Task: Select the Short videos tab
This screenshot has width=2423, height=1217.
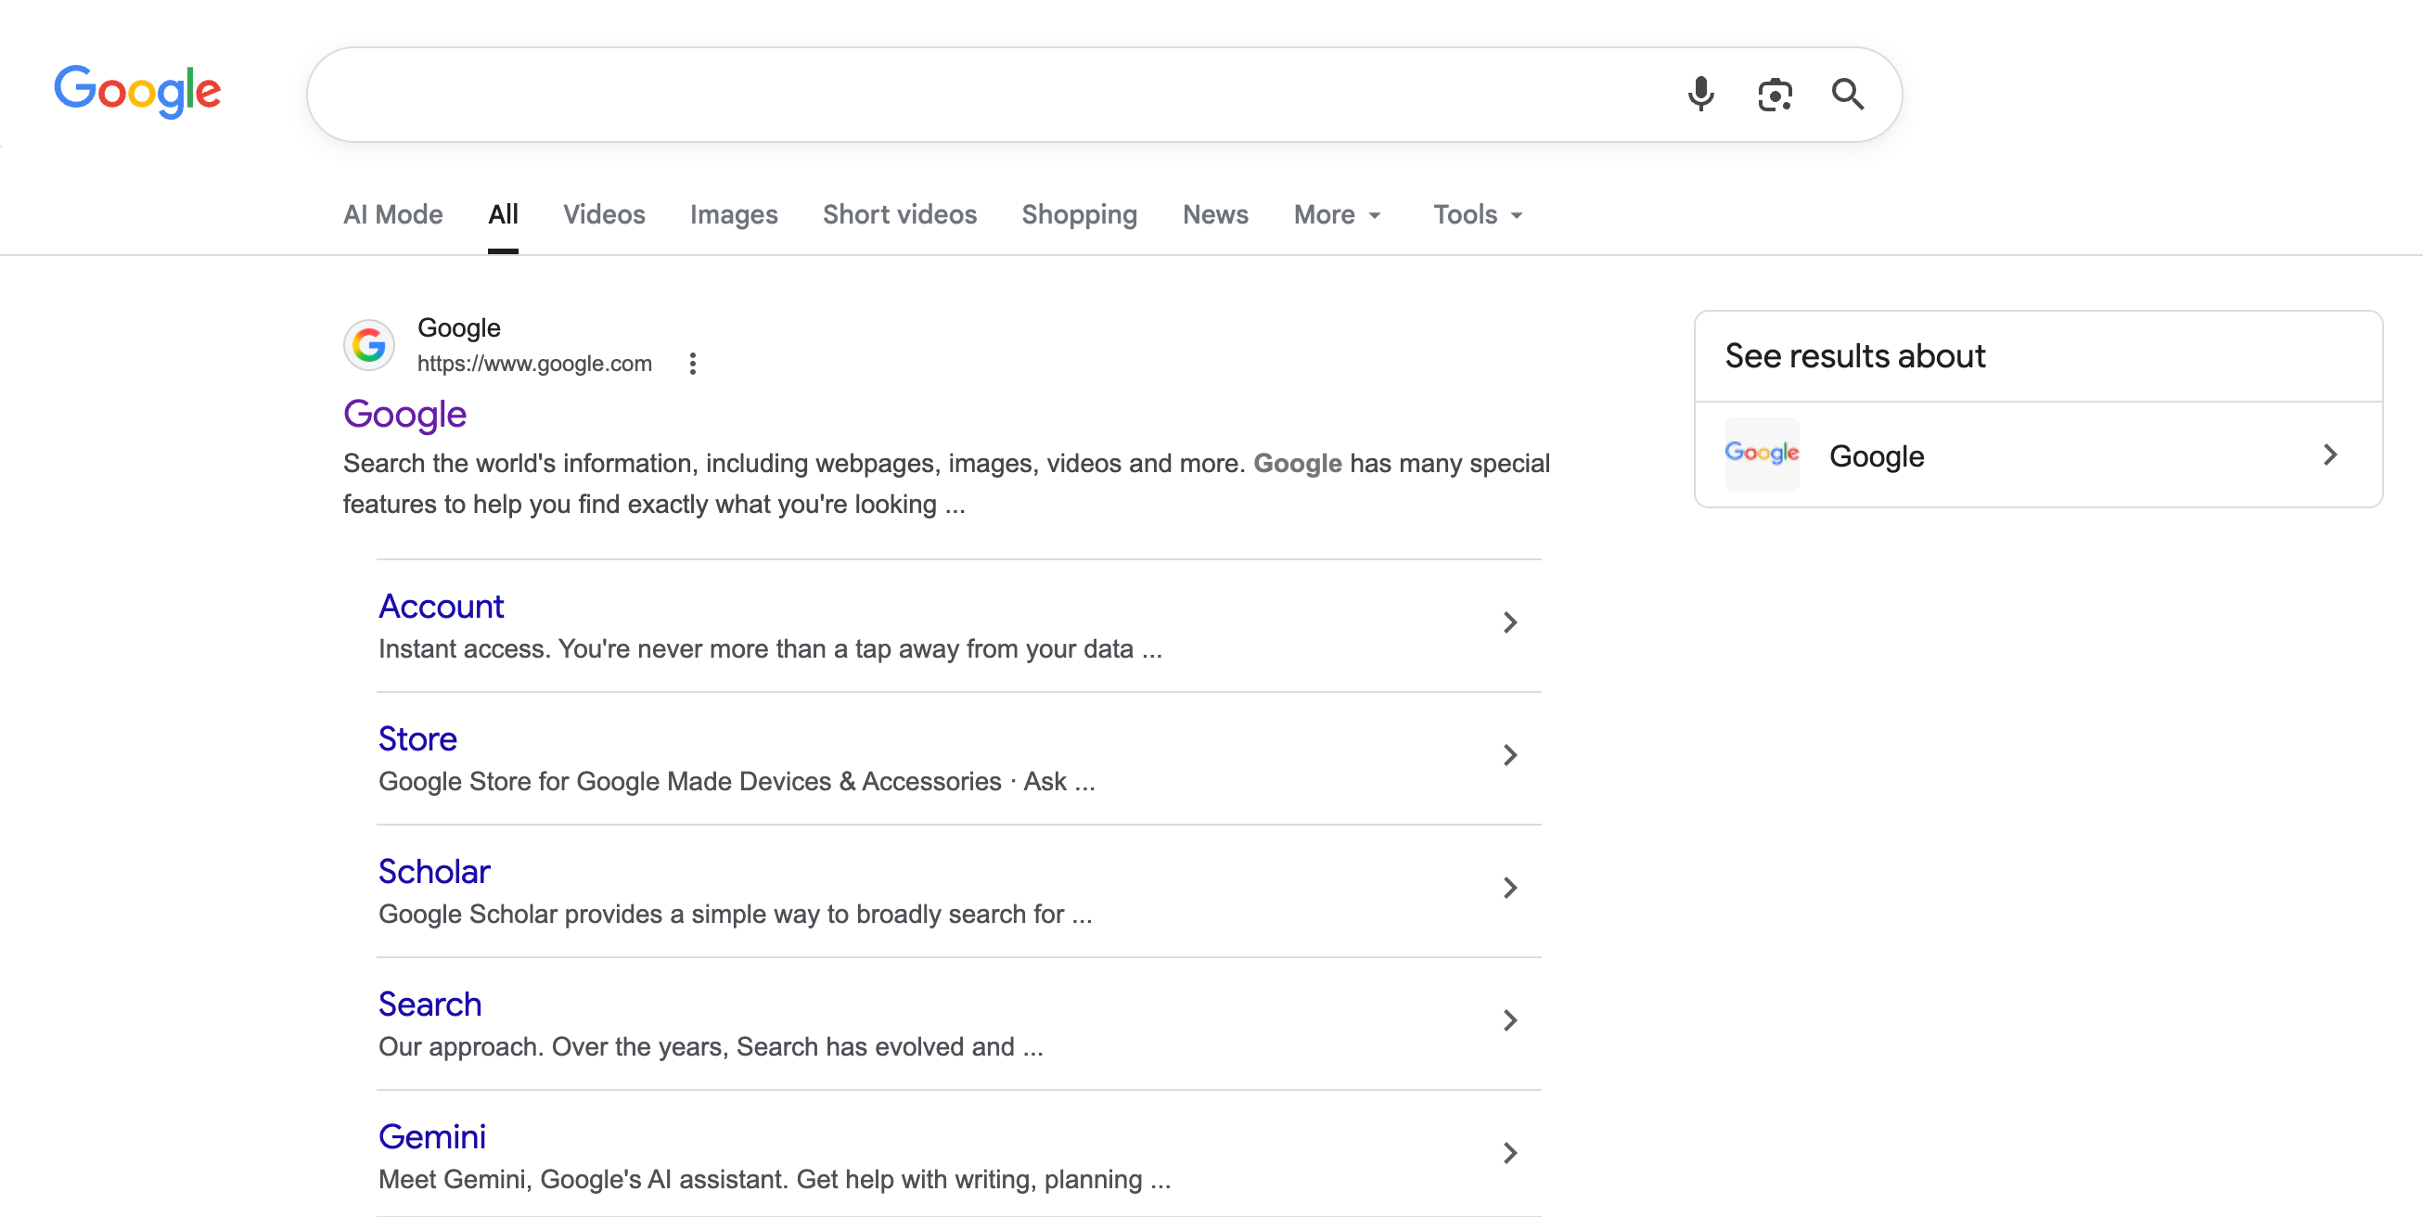Action: (899, 215)
